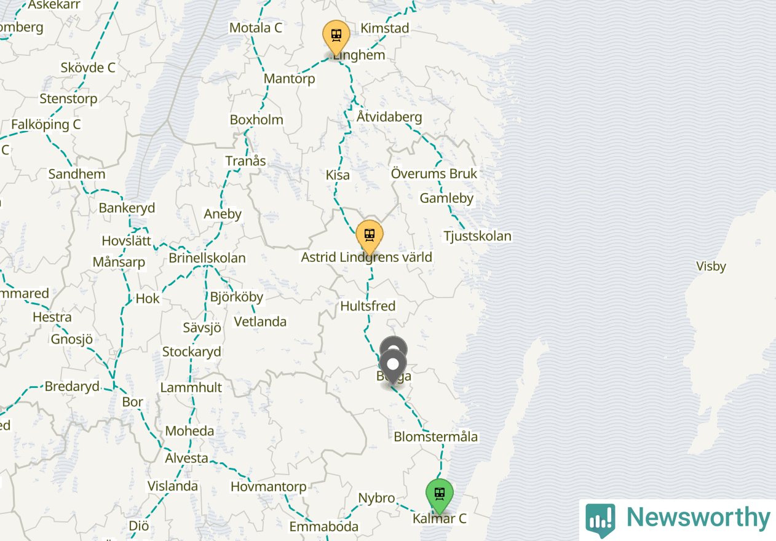Select the Åtvidaberg station label

point(389,117)
